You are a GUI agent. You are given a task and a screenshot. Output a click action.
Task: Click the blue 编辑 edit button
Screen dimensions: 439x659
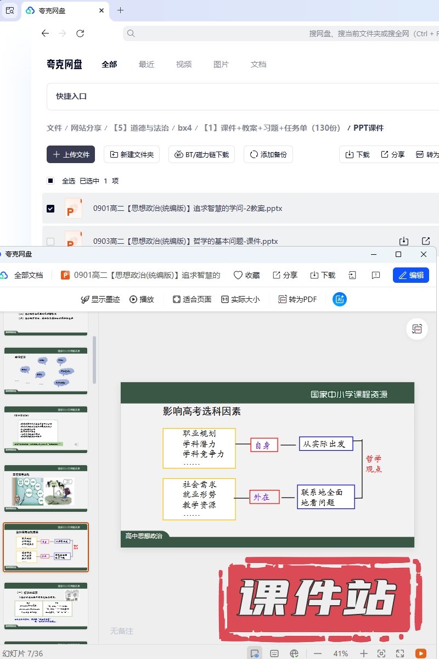click(x=410, y=275)
